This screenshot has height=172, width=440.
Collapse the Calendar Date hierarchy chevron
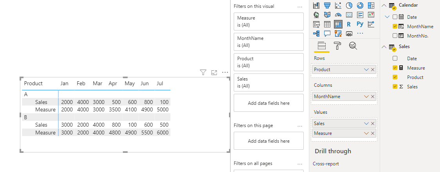click(388, 17)
